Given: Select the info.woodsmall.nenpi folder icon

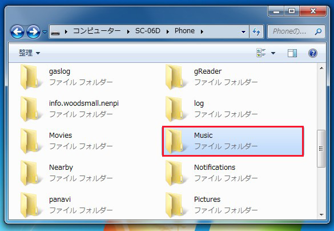Looking at the screenshot, I should tap(30, 109).
